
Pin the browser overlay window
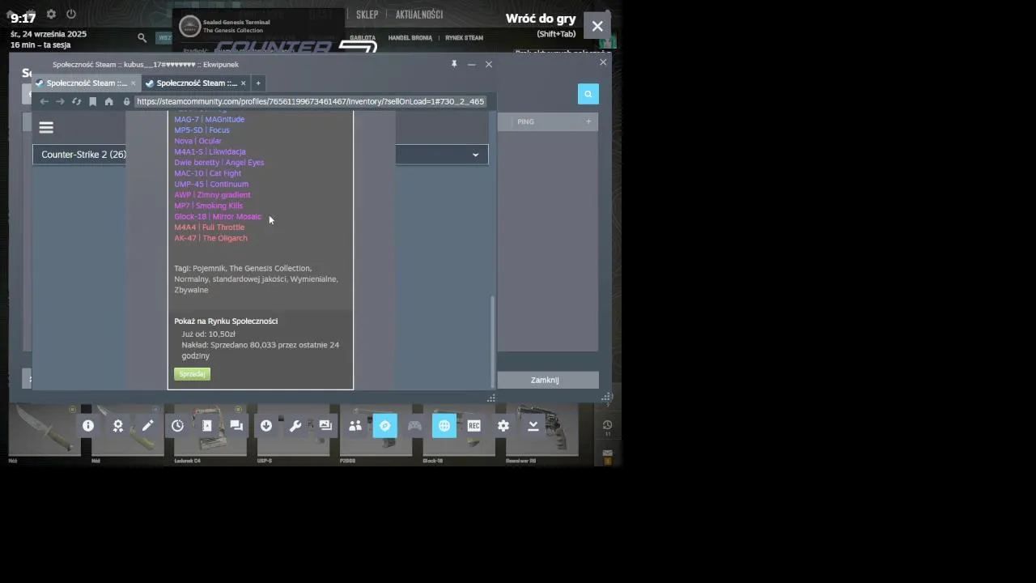(454, 64)
